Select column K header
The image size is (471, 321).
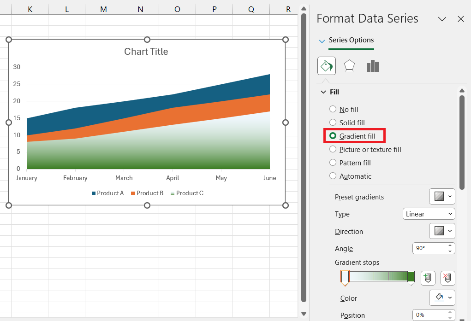click(x=30, y=9)
